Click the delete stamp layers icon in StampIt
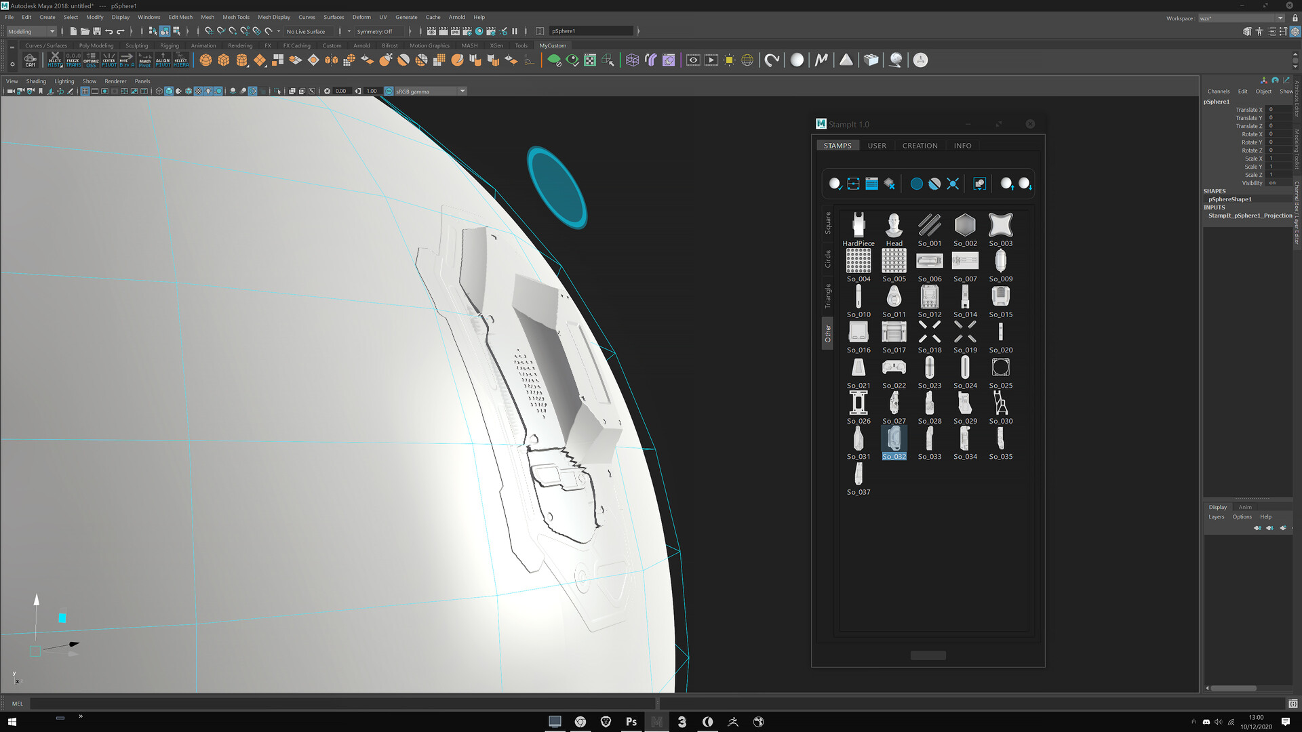 pos(890,183)
